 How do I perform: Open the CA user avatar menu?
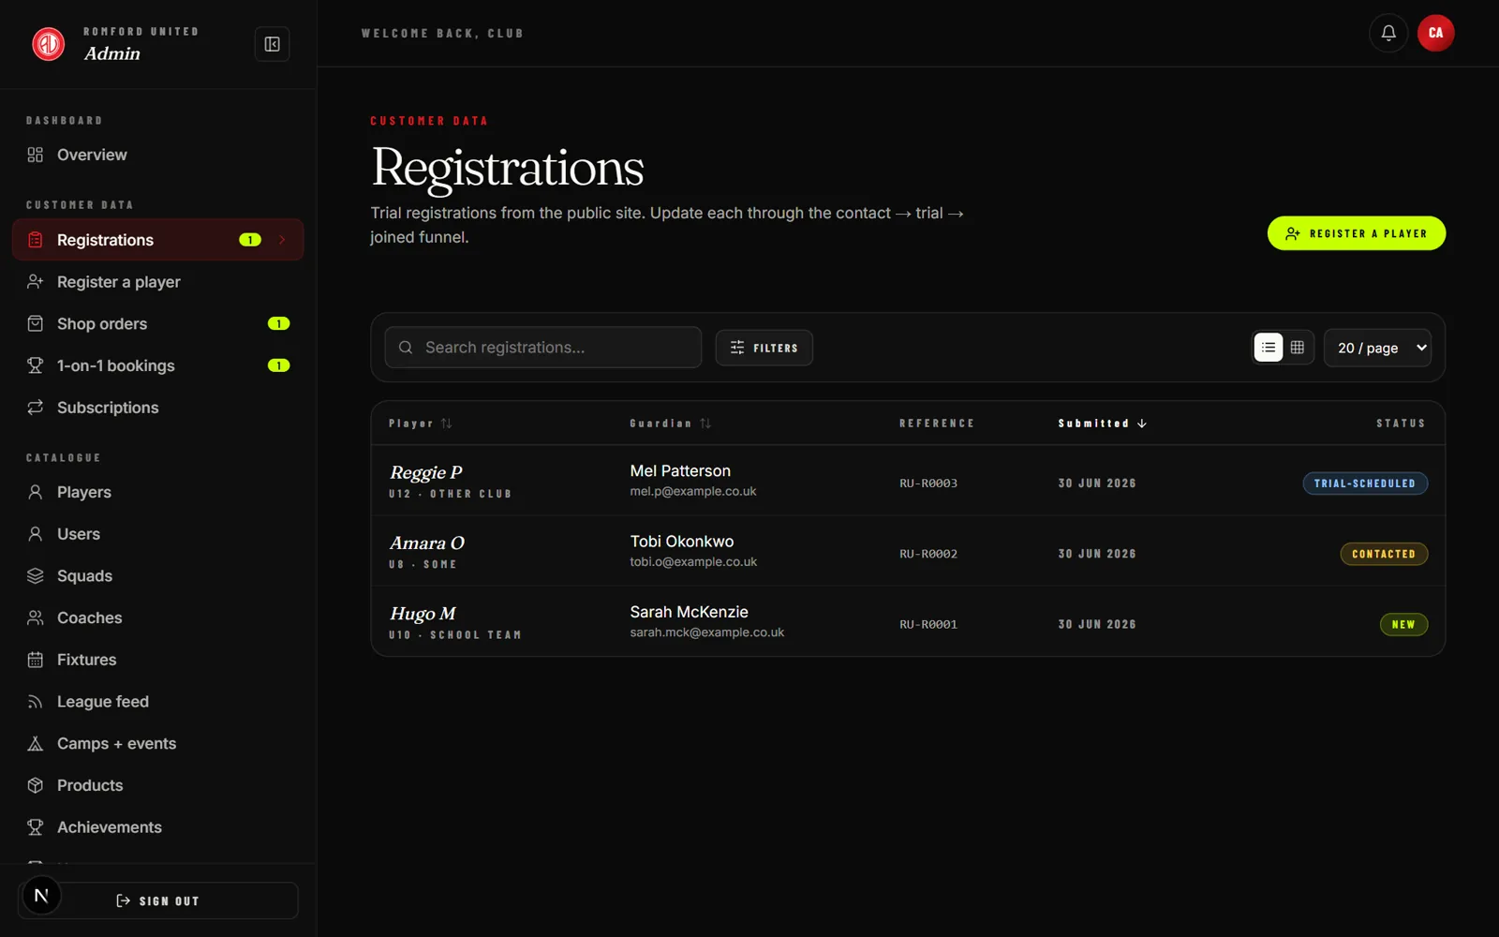pyautogui.click(x=1435, y=33)
